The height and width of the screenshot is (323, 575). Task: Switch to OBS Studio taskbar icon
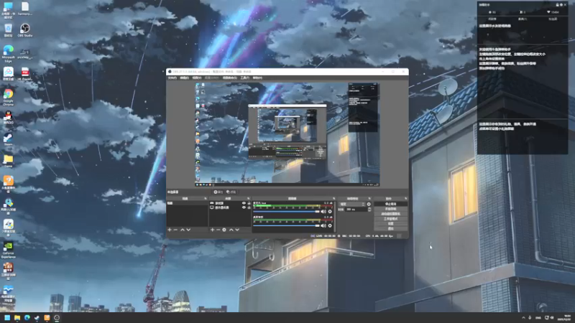[57, 317]
